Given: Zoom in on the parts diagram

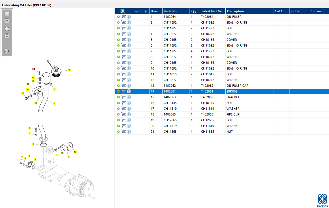Looking at the screenshot, I should tap(7, 14).
